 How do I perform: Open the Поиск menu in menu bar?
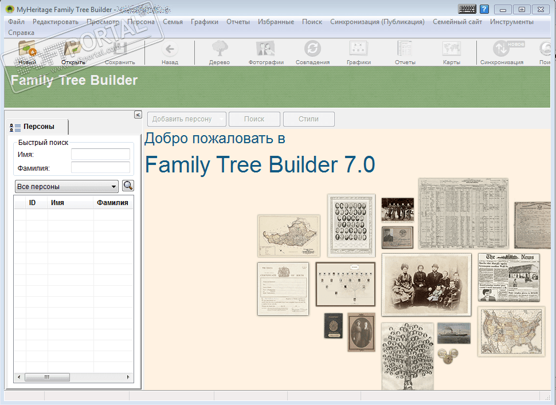click(x=312, y=22)
